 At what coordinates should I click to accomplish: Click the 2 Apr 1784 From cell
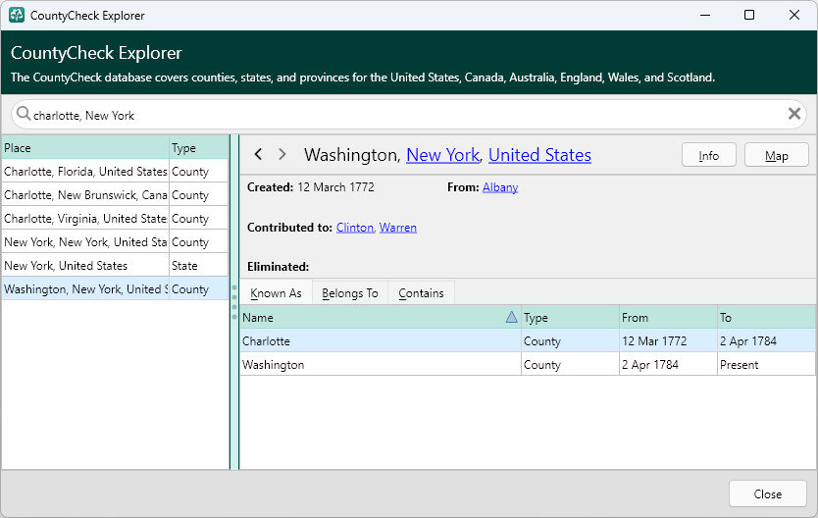pyautogui.click(x=668, y=364)
